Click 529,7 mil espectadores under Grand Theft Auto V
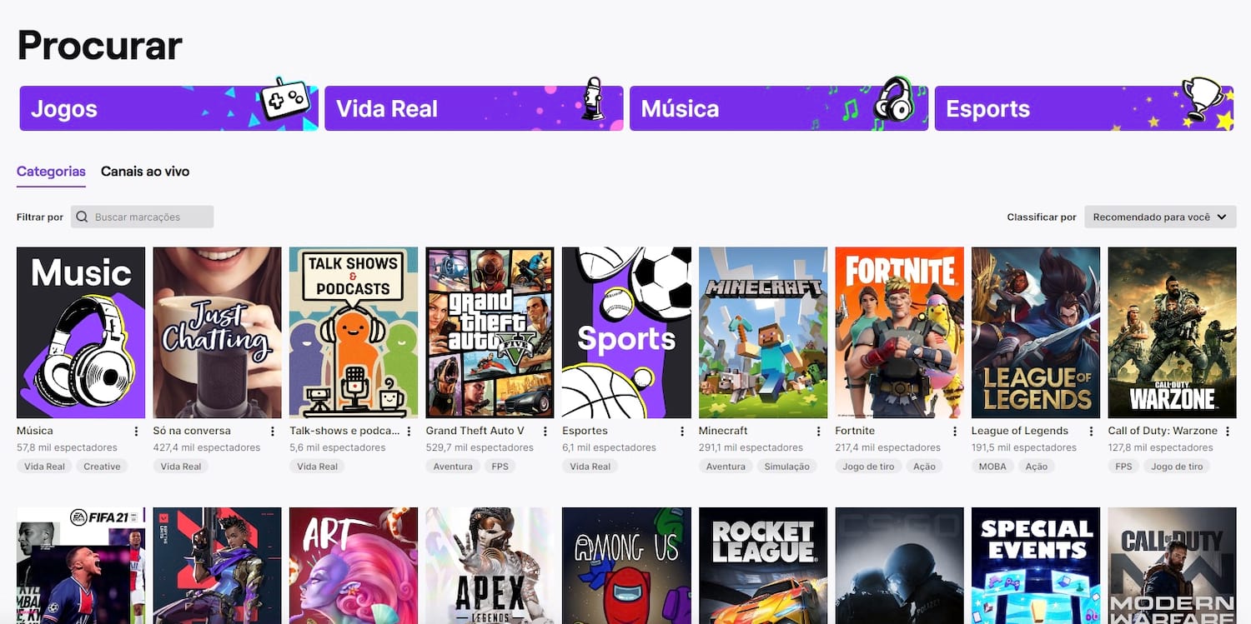Image resolution: width=1251 pixels, height=624 pixels. [480, 447]
